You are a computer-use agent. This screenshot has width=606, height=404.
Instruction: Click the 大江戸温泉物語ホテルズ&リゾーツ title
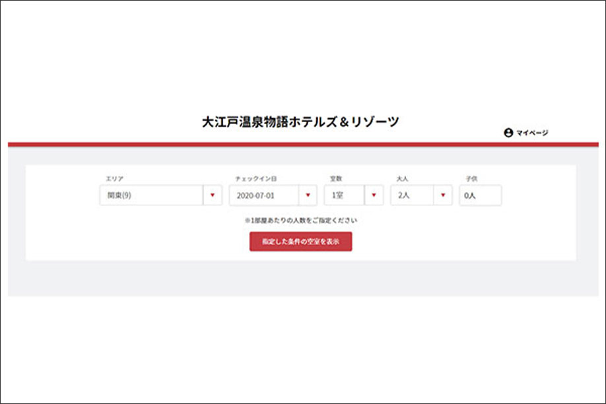pos(300,121)
